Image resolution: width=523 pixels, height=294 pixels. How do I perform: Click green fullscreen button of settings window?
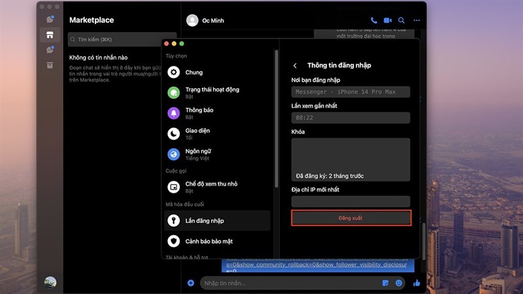(182, 44)
